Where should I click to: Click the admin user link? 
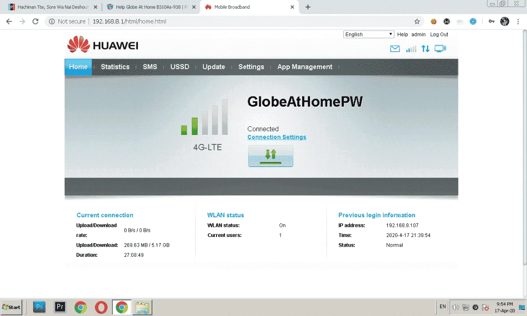[x=419, y=34]
